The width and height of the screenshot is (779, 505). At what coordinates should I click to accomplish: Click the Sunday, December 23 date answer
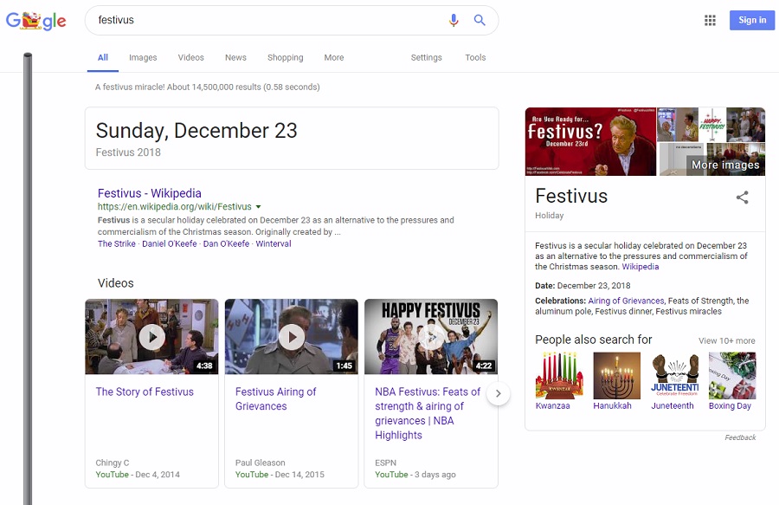point(196,131)
